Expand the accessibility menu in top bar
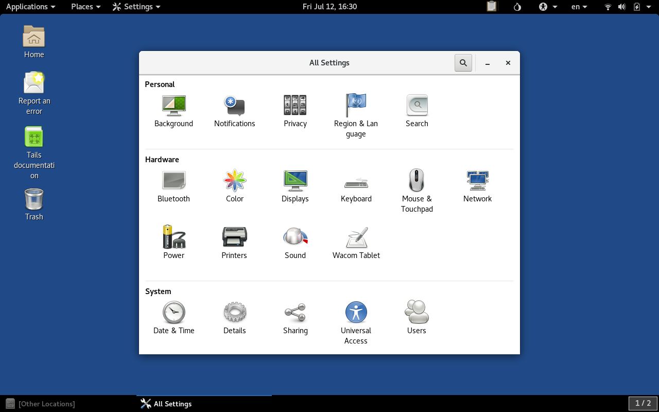Viewport: 659px width, 412px height. (x=548, y=7)
